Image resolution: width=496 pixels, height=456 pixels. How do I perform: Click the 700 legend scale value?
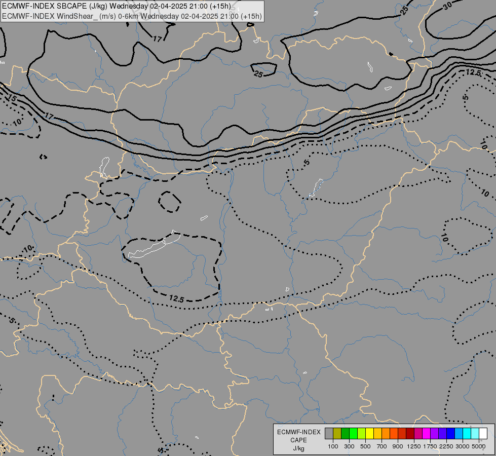tap(382, 446)
